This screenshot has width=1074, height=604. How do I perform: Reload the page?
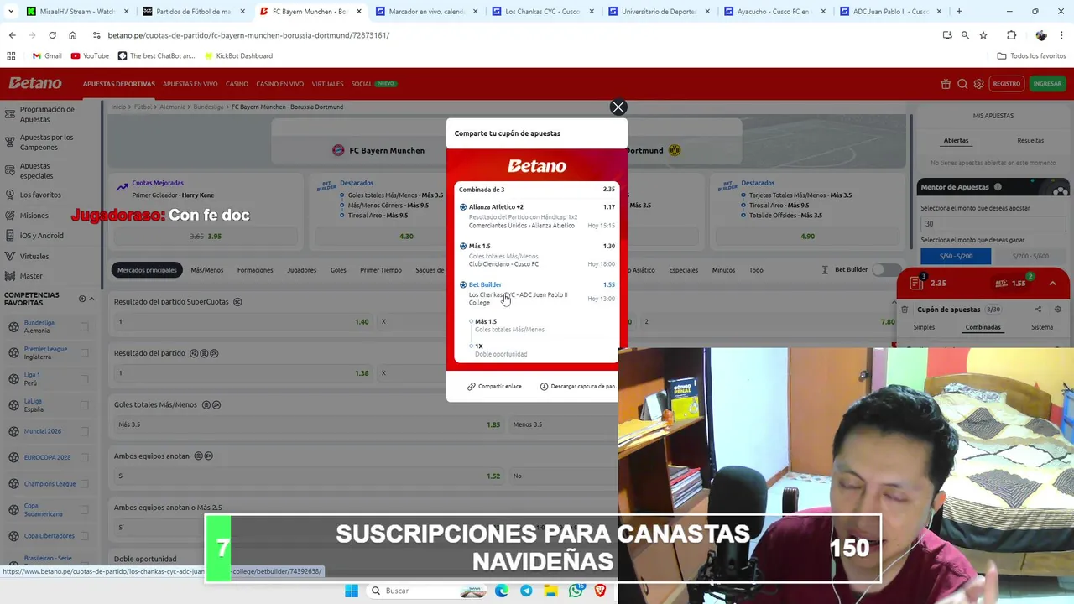tap(52, 35)
